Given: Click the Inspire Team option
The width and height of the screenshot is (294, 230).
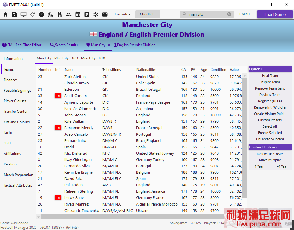Looking at the screenshot, I should [x=270, y=82].
